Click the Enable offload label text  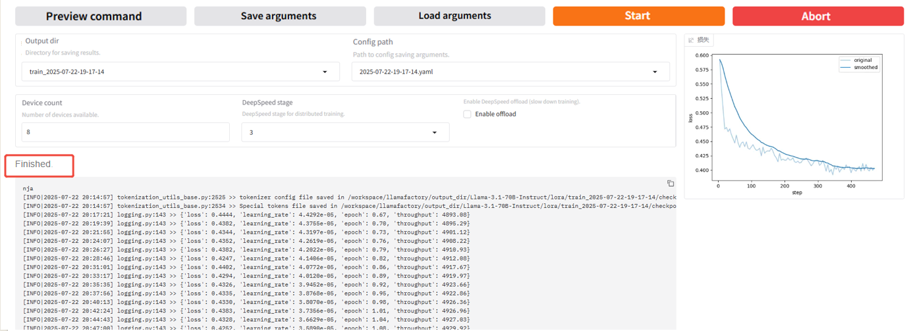pos(495,115)
